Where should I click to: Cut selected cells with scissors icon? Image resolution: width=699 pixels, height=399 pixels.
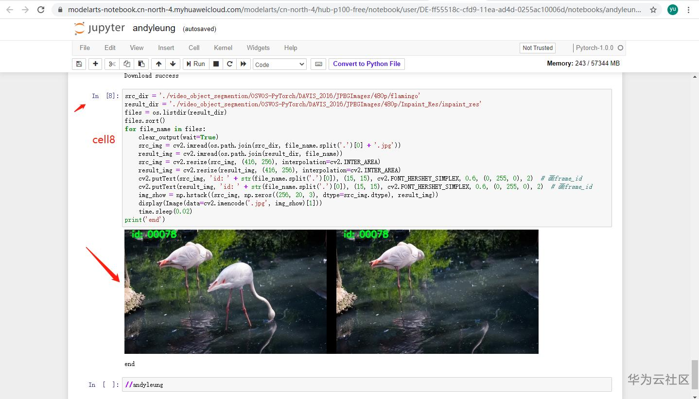[112, 64]
